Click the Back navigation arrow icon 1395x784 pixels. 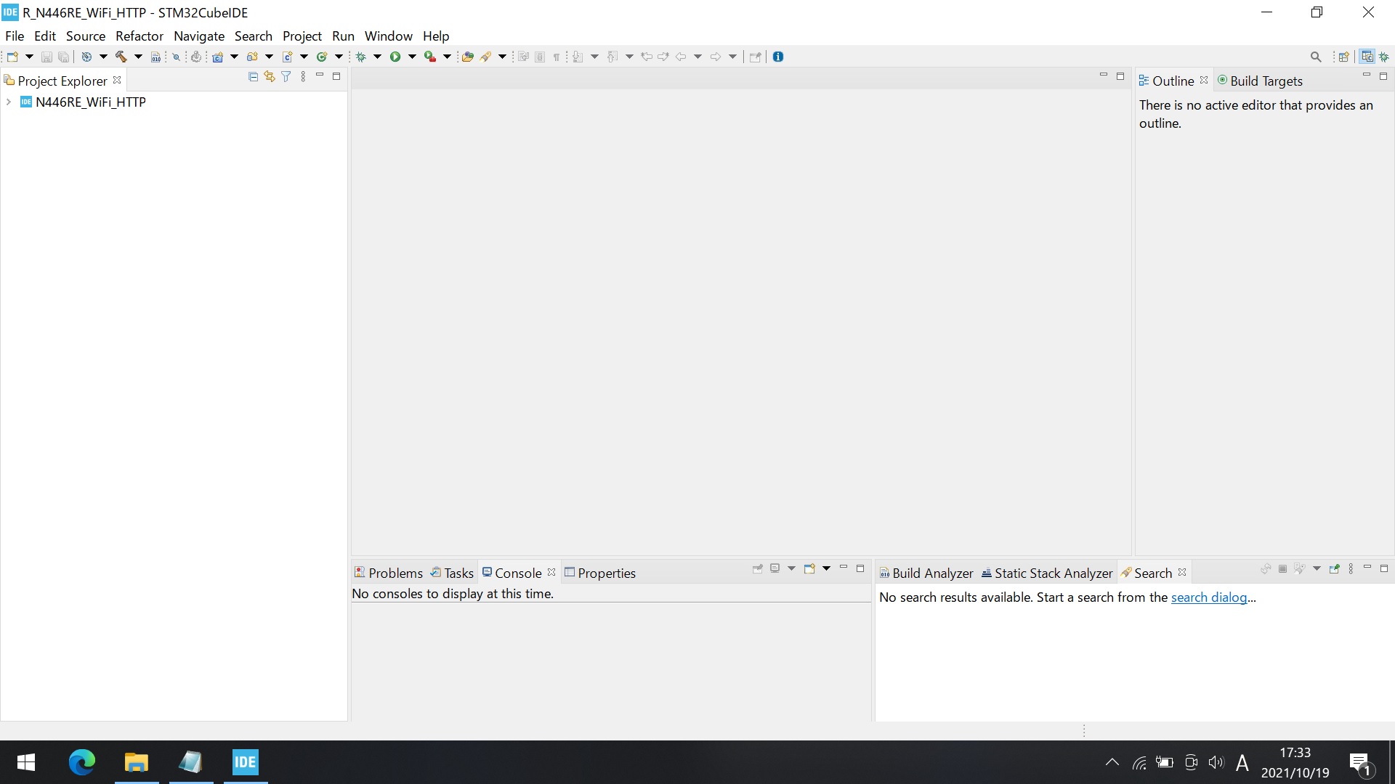681,57
